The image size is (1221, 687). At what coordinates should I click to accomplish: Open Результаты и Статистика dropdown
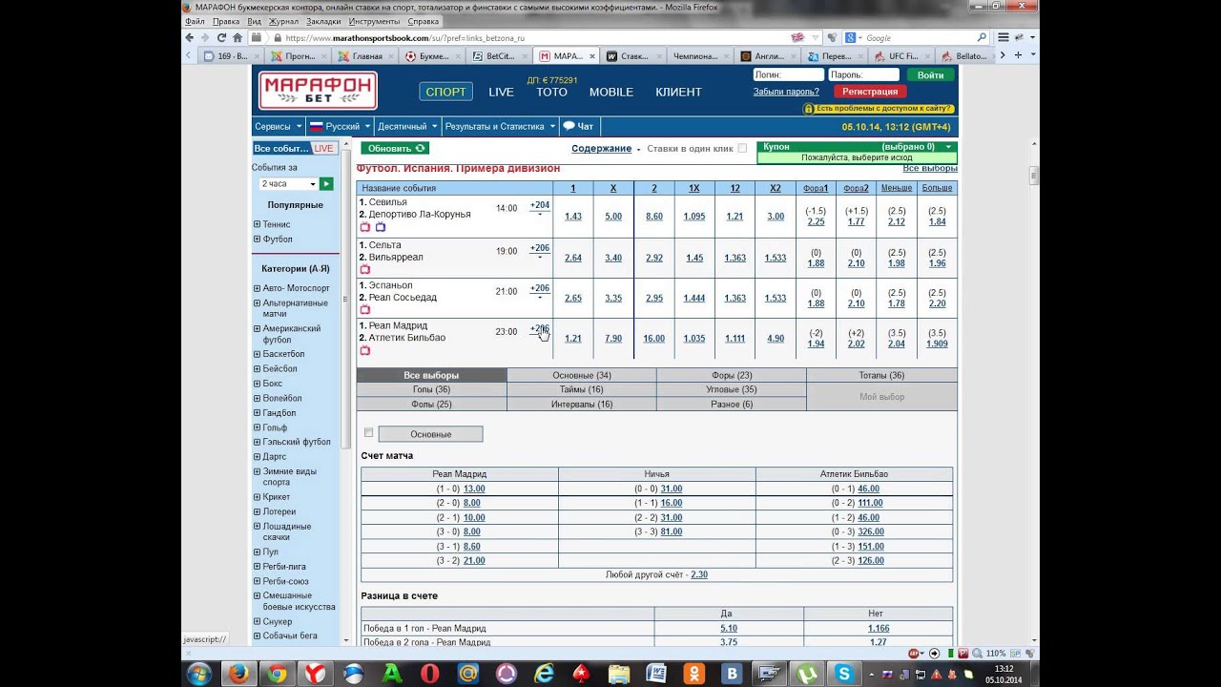500,126
